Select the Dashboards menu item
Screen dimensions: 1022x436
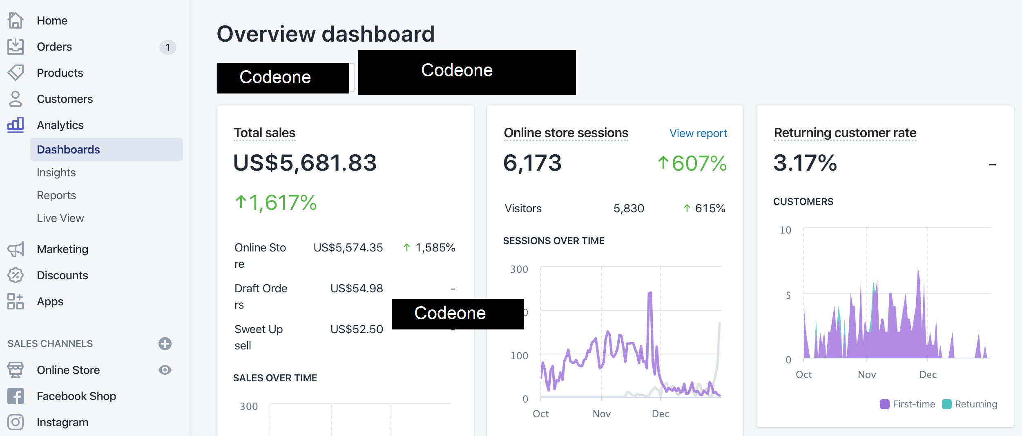click(x=68, y=149)
